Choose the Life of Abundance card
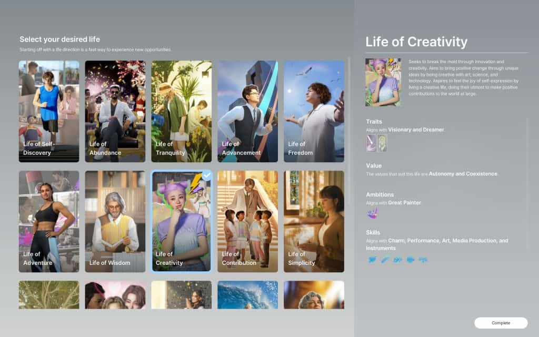Image resolution: width=539 pixels, height=337 pixels. pyautogui.click(x=115, y=111)
